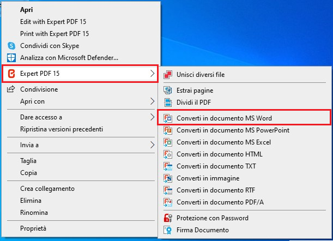Image resolution: width=333 pixels, height=241 pixels.
Task: Click the MS Excel conversion icon
Action: [x=168, y=142]
